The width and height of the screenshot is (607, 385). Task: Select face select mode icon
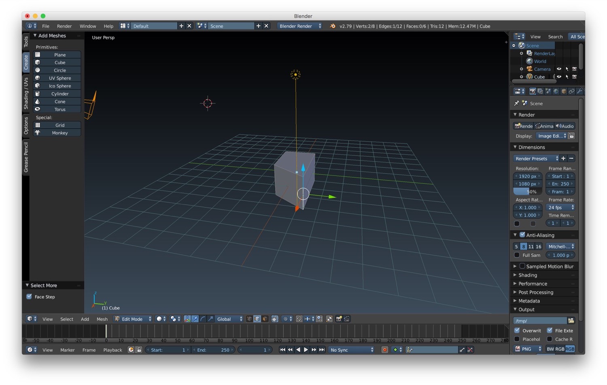(x=265, y=319)
